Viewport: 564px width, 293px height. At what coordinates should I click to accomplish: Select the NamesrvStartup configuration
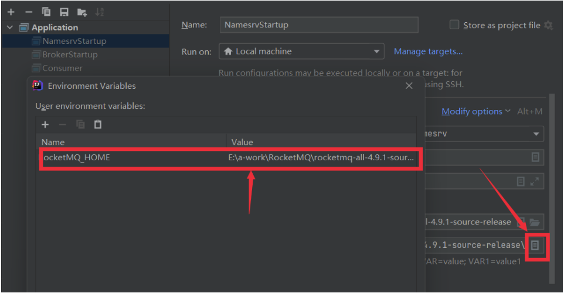click(86, 41)
